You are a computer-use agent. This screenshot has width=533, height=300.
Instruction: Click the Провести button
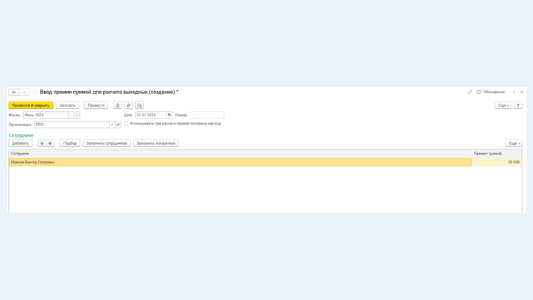point(96,105)
